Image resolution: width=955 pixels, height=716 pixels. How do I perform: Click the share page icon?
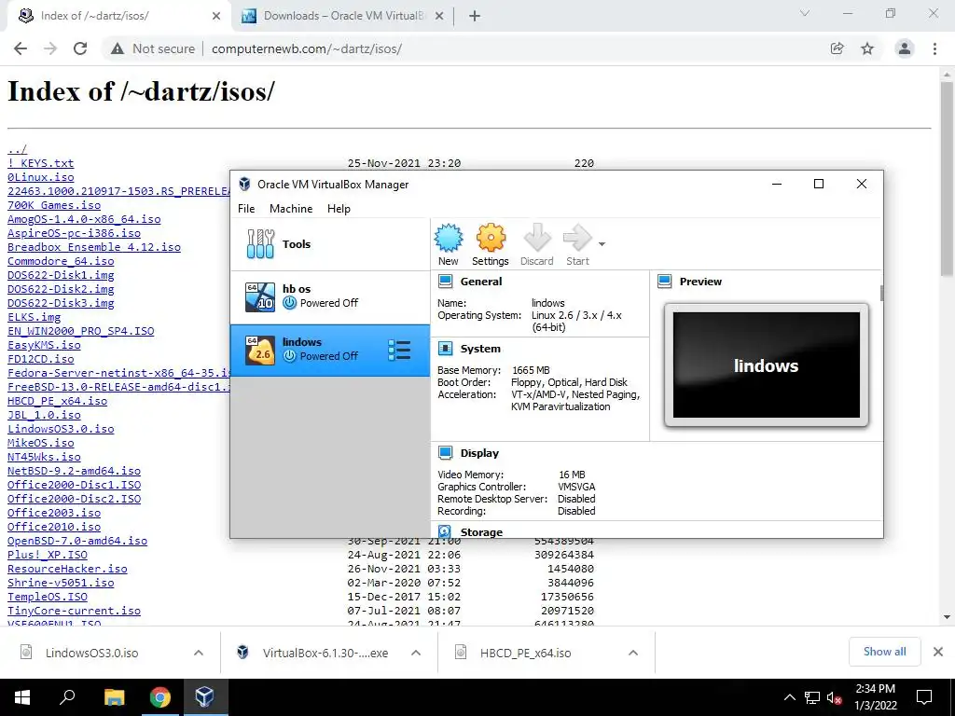tap(837, 48)
